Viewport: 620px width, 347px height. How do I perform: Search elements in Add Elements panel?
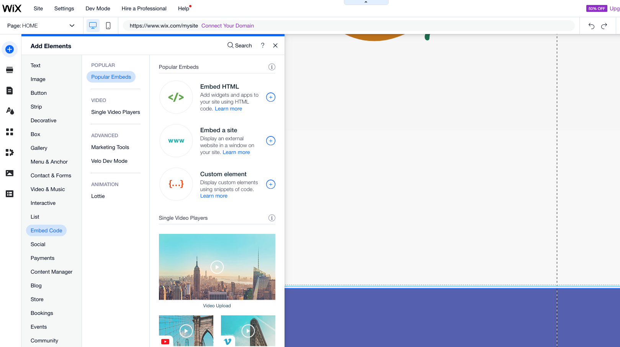pos(240,45)
